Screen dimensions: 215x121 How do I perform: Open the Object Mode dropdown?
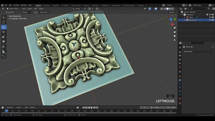(13, 9)
